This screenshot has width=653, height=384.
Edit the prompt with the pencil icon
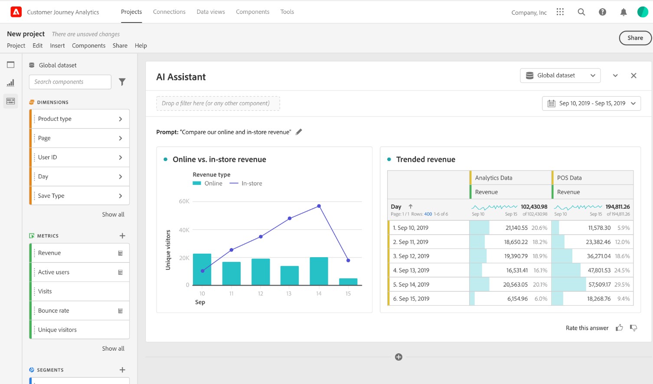pos(299,132)
